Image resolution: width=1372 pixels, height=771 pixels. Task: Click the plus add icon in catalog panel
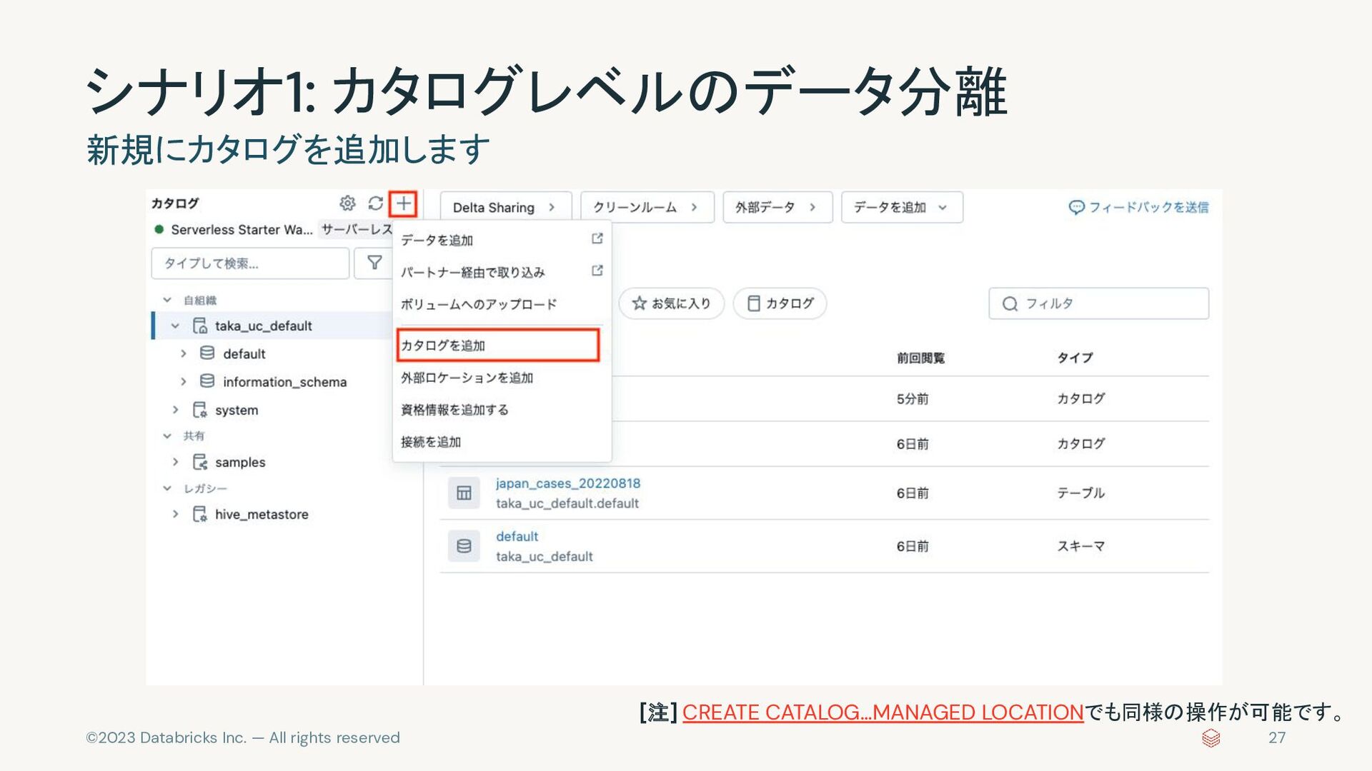pyautogui.click(x=404, y=203)
